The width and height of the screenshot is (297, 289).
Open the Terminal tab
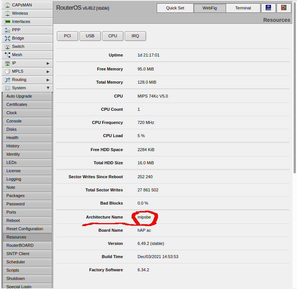(x=243, y=8)
